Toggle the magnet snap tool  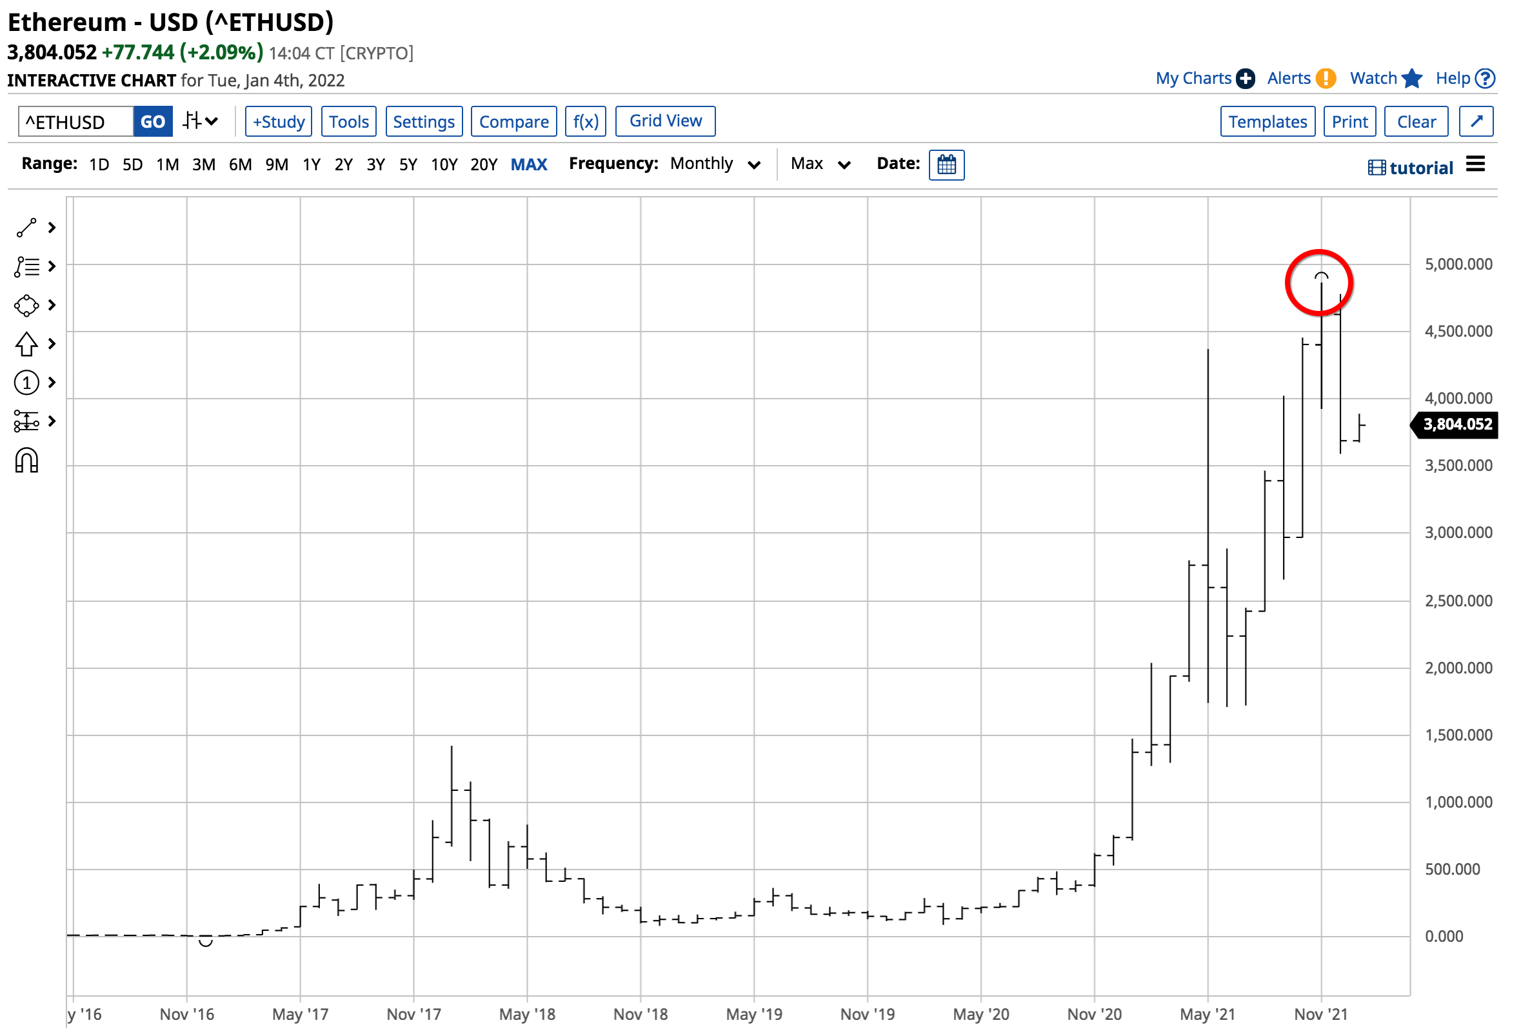pyautogui.click(x=26, y=461)
